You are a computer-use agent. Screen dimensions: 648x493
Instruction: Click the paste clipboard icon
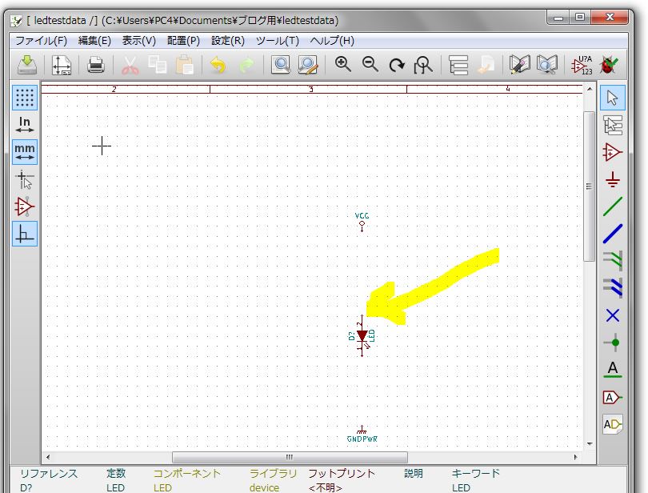(x=184, y=65)
